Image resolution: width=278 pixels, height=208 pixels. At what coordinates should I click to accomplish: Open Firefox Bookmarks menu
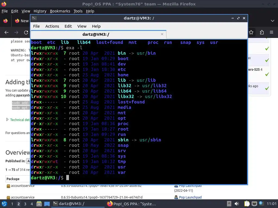tap(60, 11)
